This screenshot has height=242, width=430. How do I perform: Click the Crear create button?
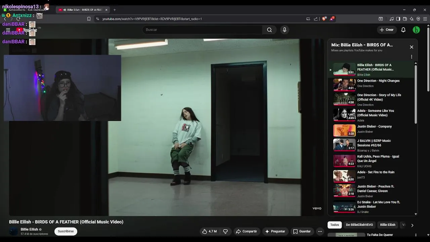tap(386, 30)
